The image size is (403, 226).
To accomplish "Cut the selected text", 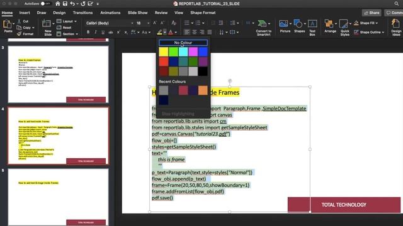I will pyautogui.click(x=23, y=21).
